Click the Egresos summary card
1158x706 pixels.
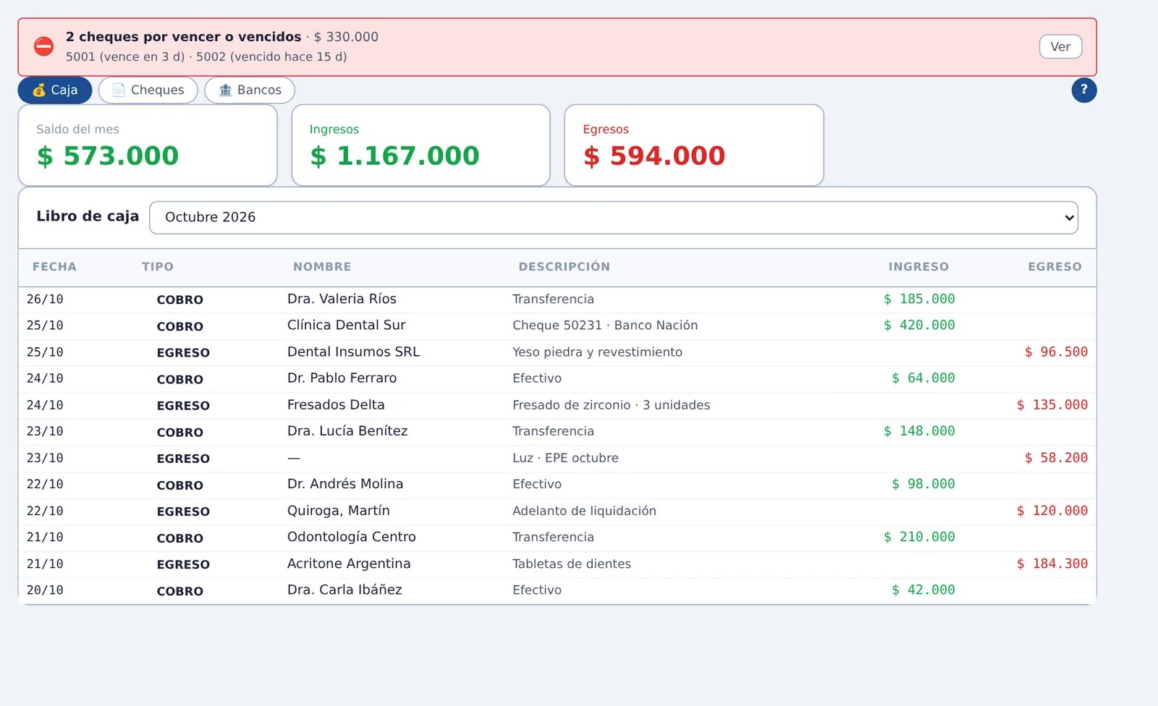(694, 145)
